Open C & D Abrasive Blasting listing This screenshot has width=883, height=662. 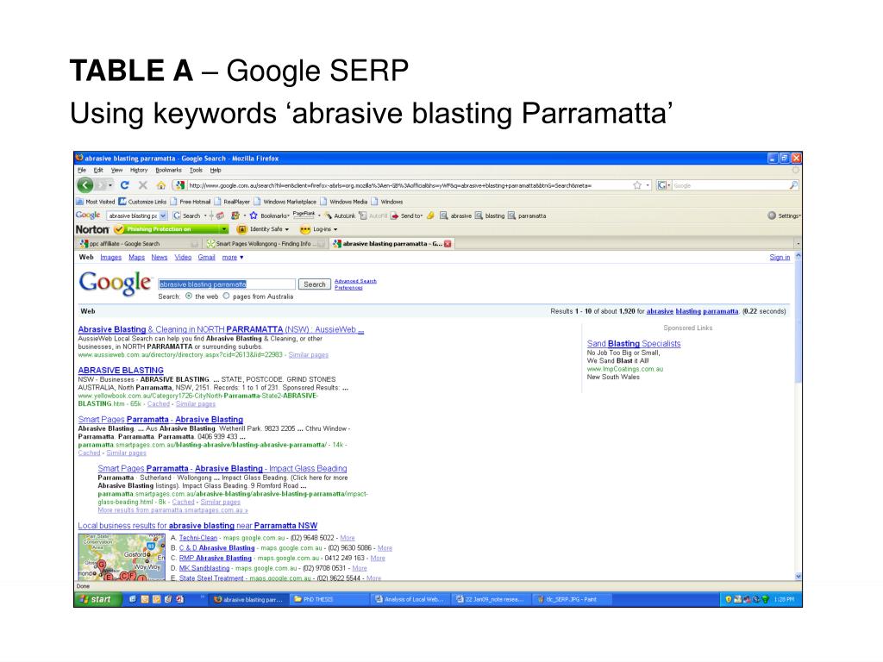[216, 547]
